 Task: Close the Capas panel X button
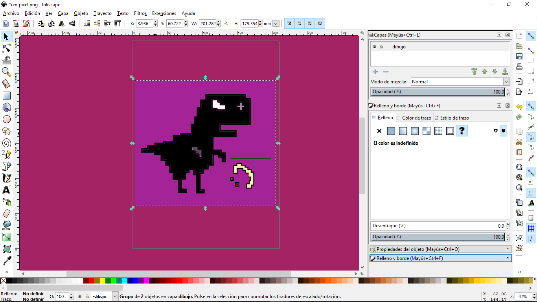tap(508, 35)
